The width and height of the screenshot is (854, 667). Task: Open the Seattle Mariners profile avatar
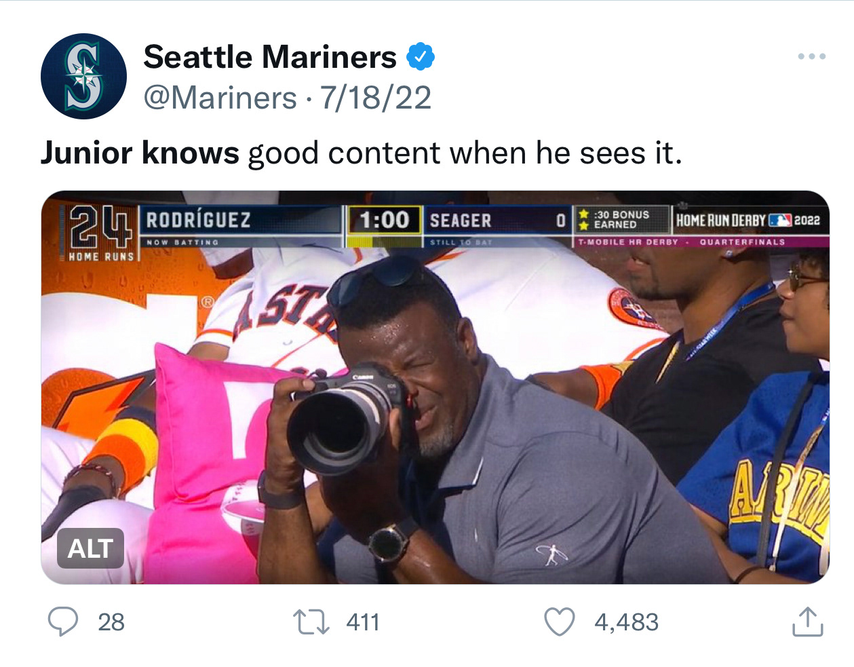(x=83, y=76)
